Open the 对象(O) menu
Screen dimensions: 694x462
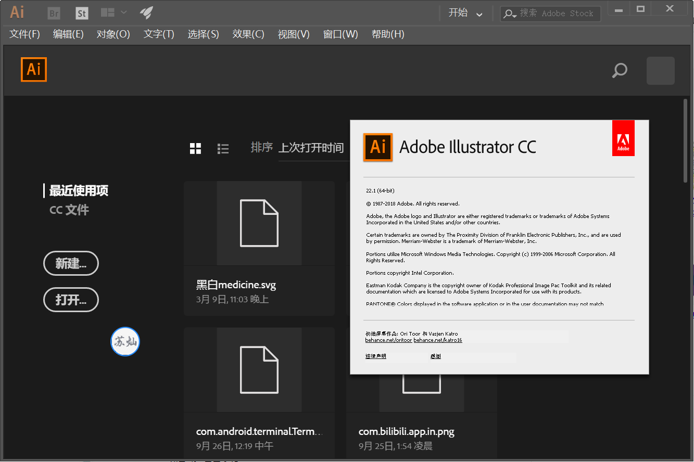click(113, 34)
